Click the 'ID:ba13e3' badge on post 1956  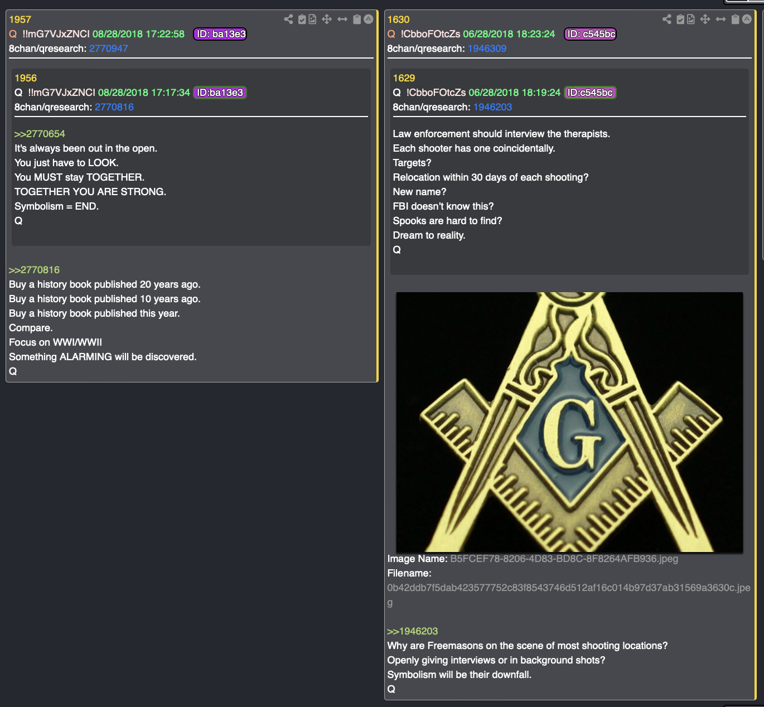pos(220,93)
